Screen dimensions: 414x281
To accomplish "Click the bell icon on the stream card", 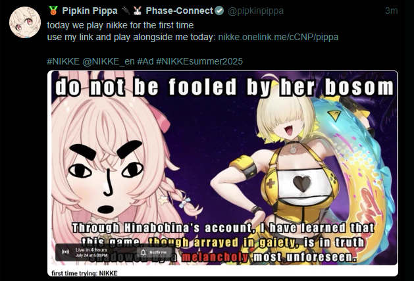I will 143,253.
